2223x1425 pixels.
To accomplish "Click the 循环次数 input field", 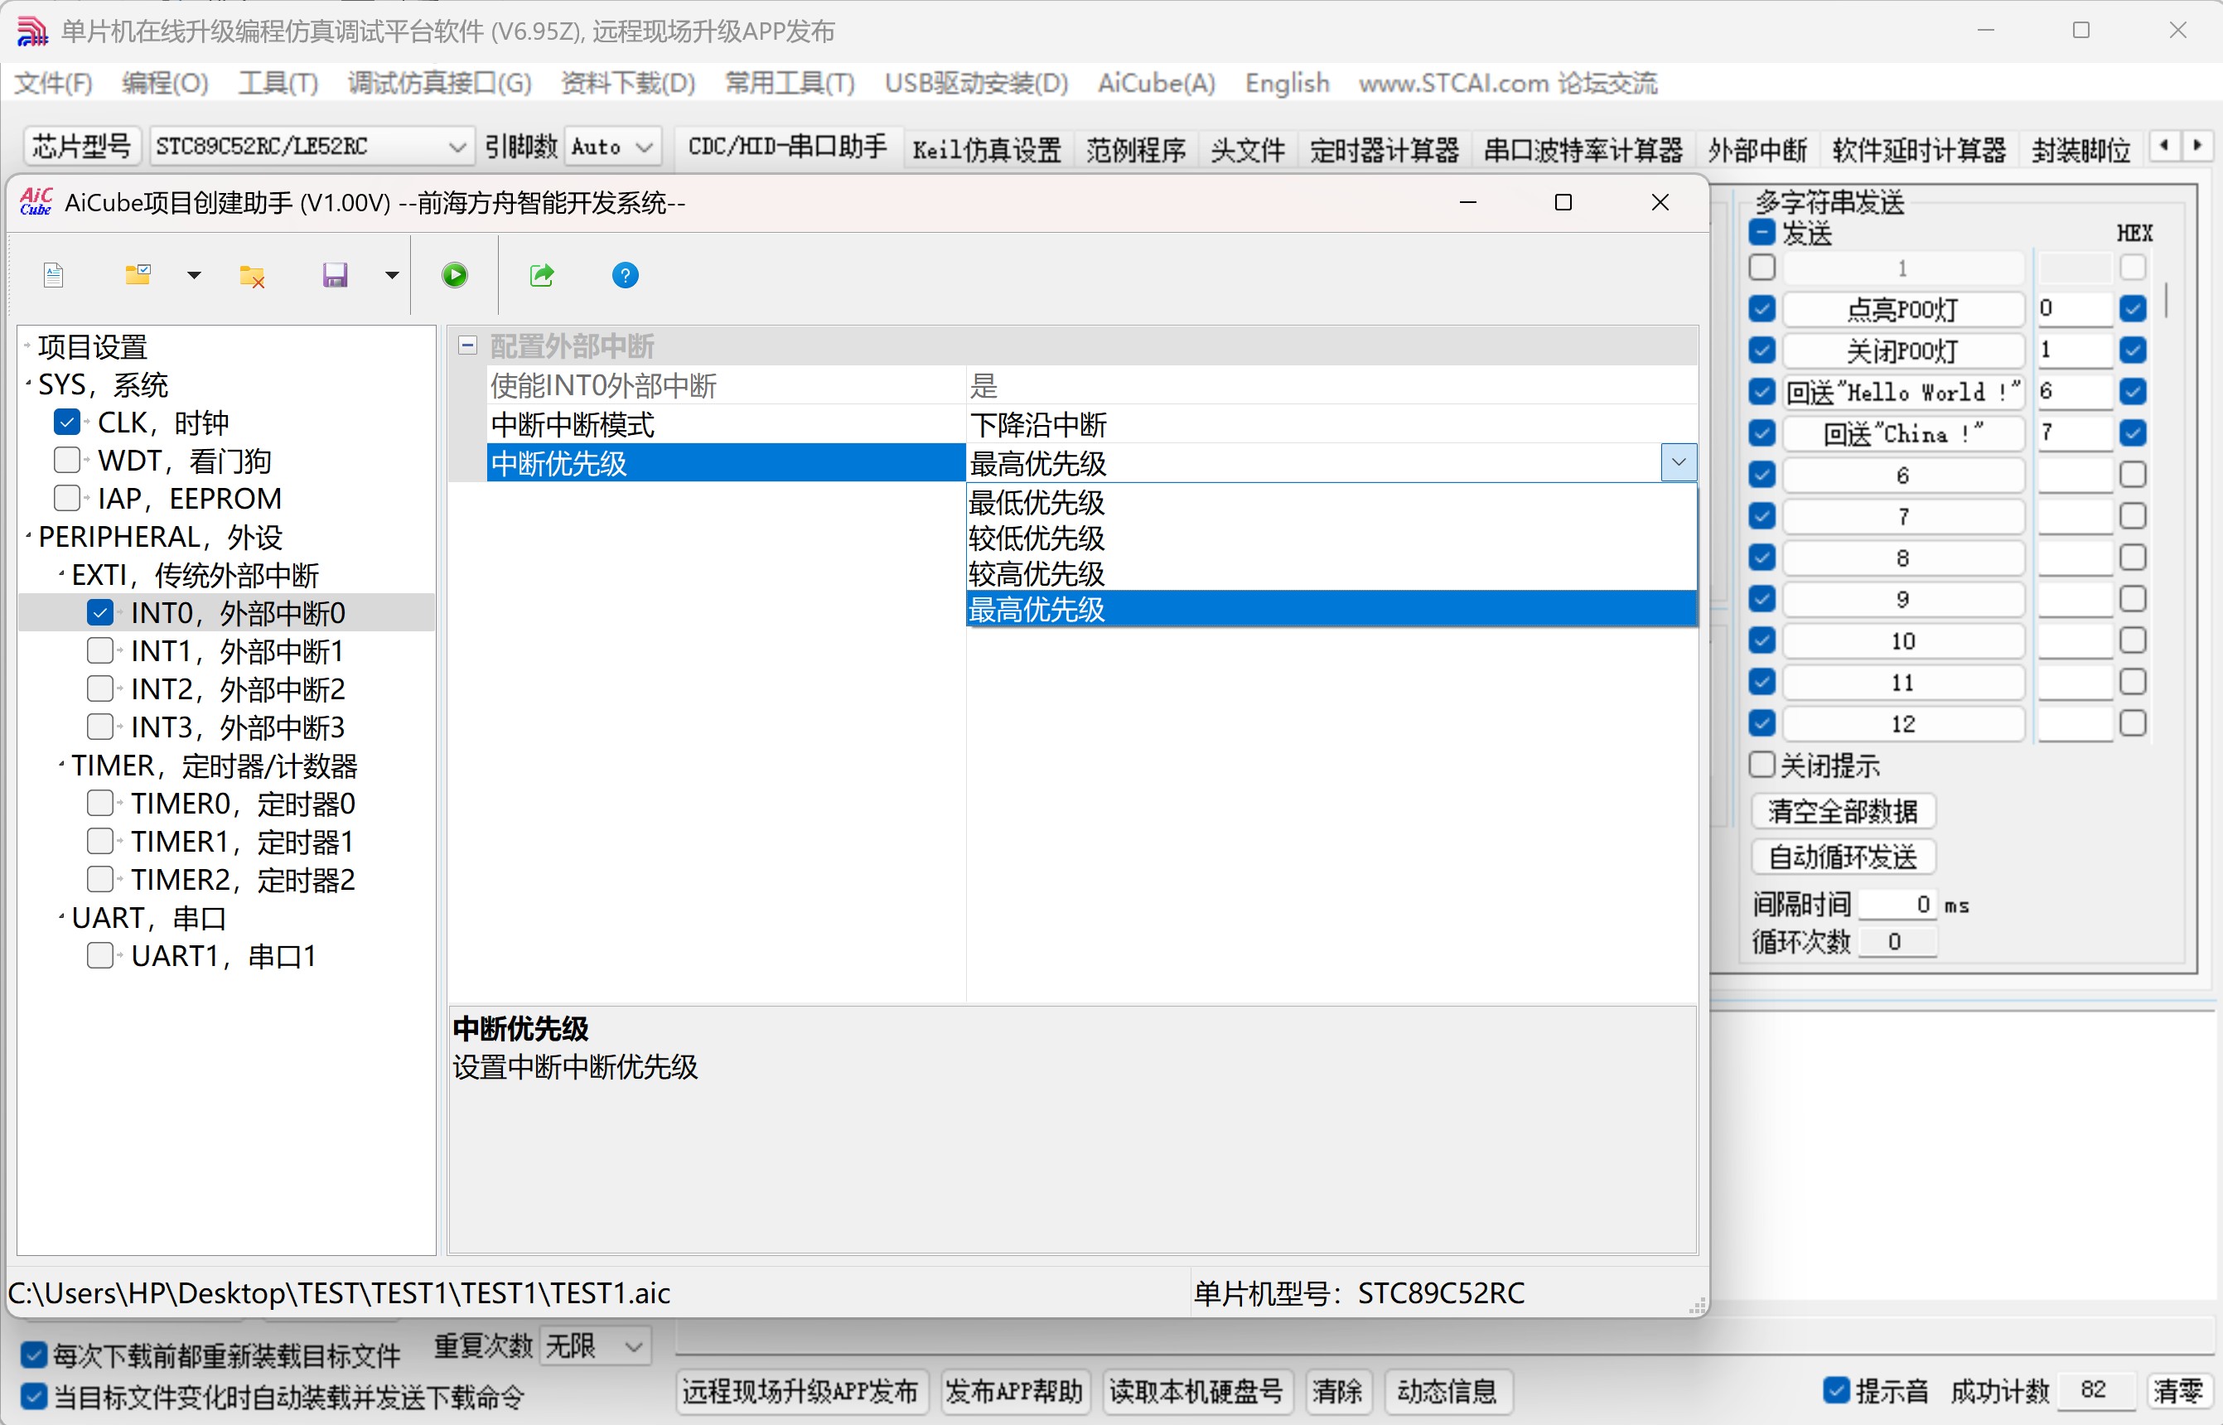I will (1897, 941).
